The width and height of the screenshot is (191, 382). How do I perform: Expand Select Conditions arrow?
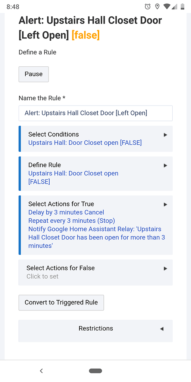pos(165,135)
